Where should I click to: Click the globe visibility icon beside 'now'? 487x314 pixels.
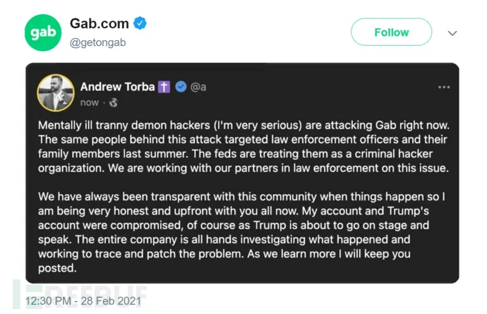112,102
